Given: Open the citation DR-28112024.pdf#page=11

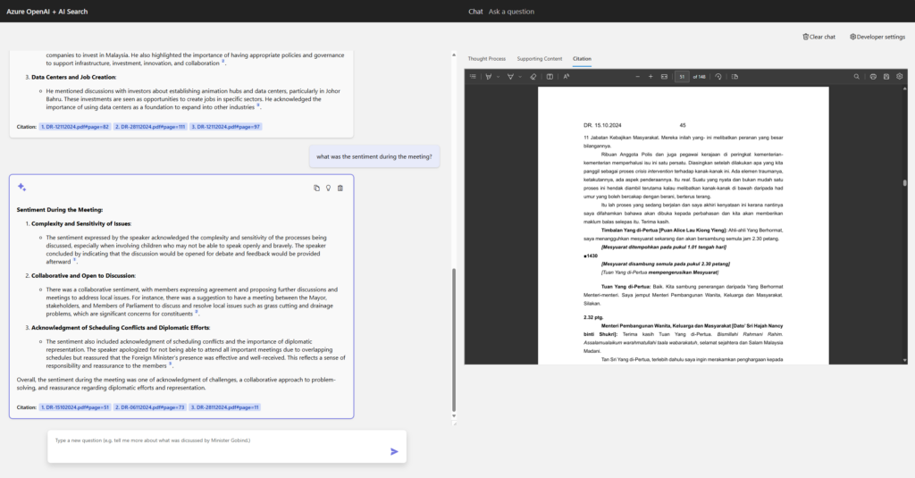Looking at the screenshot, I should coord(224,407).
